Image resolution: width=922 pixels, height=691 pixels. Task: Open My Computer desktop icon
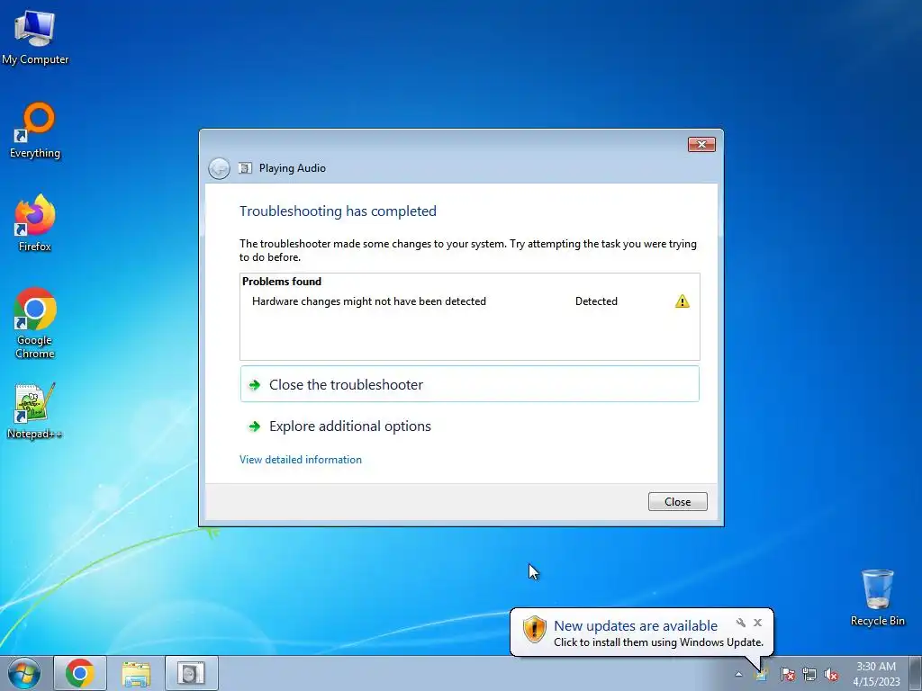click(x=35, y=37)
